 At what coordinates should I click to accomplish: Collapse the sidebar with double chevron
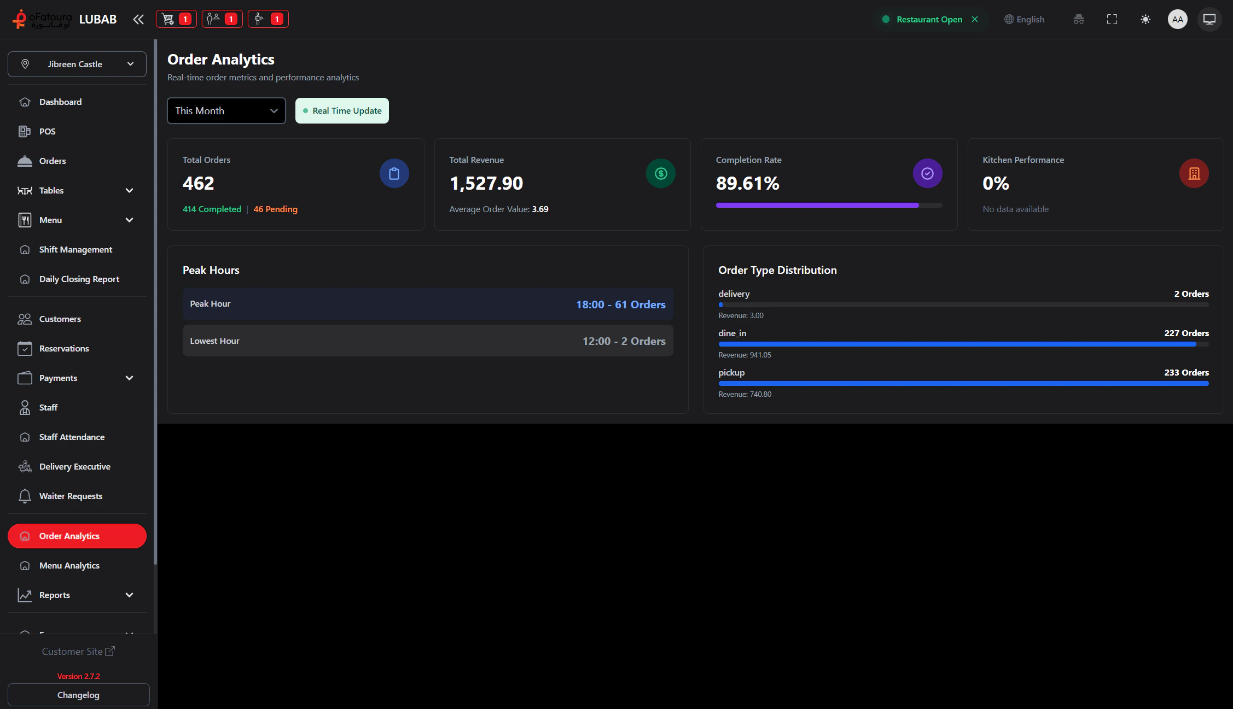pos(138,19)
